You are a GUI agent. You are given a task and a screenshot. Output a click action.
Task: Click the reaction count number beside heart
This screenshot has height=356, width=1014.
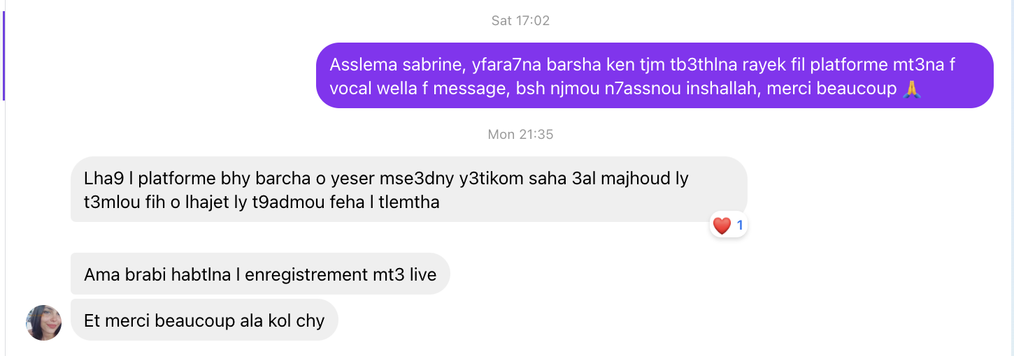pyautogui.click(x=740, y=225)
